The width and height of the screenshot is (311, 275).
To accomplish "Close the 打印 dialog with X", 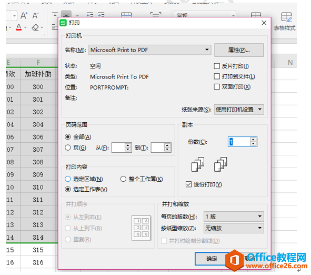I will point(264,23).
